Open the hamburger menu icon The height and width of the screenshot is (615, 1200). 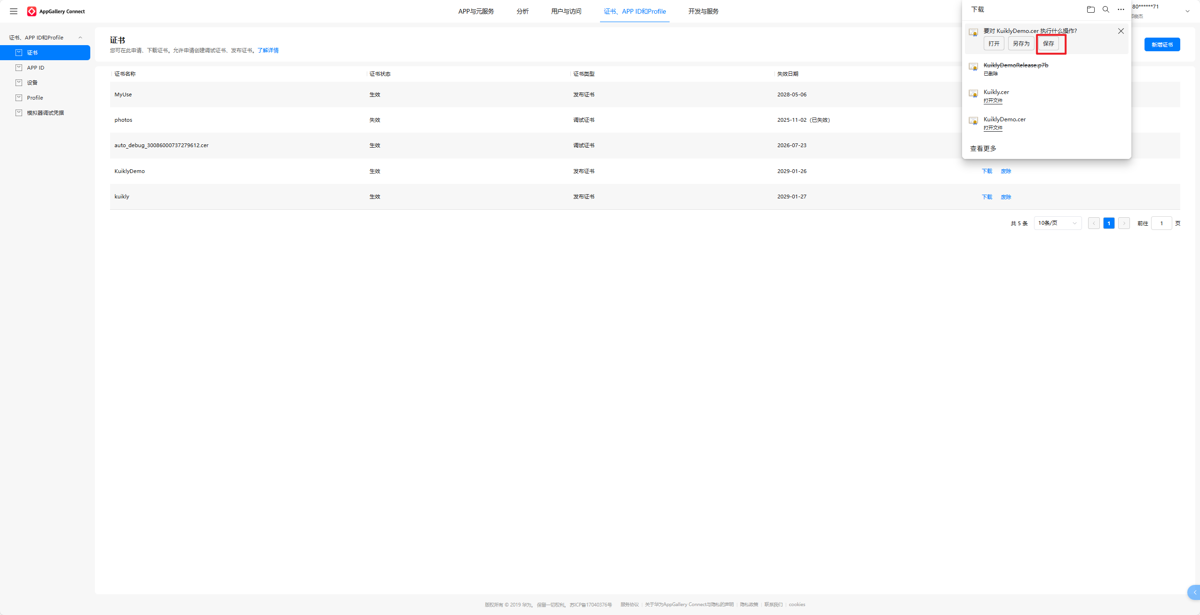pos(14,11)
